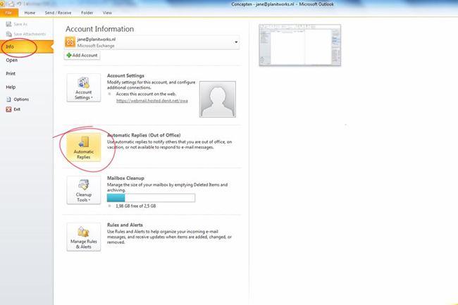Click the green plus Add Account icon
Viewport: 458px width, 305px height.
pyautogui.click(x=69, y=55)
